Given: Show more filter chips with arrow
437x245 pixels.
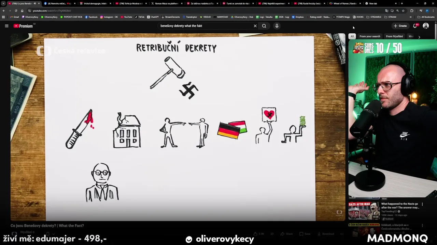Looking at the screenshot, I should pos(419,37).
